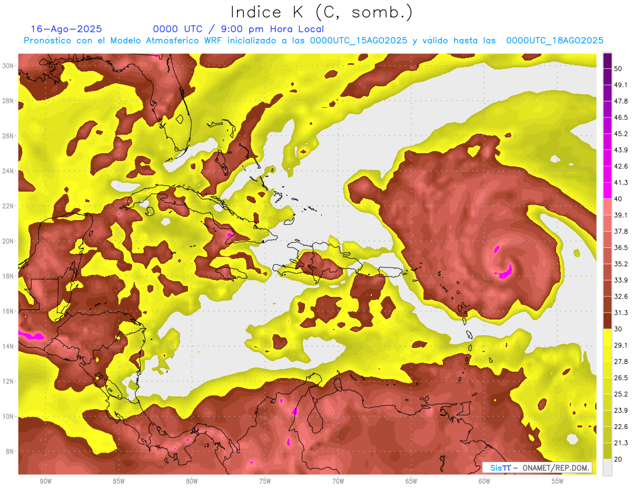Click the legend value "47.8"

point(621,101)
